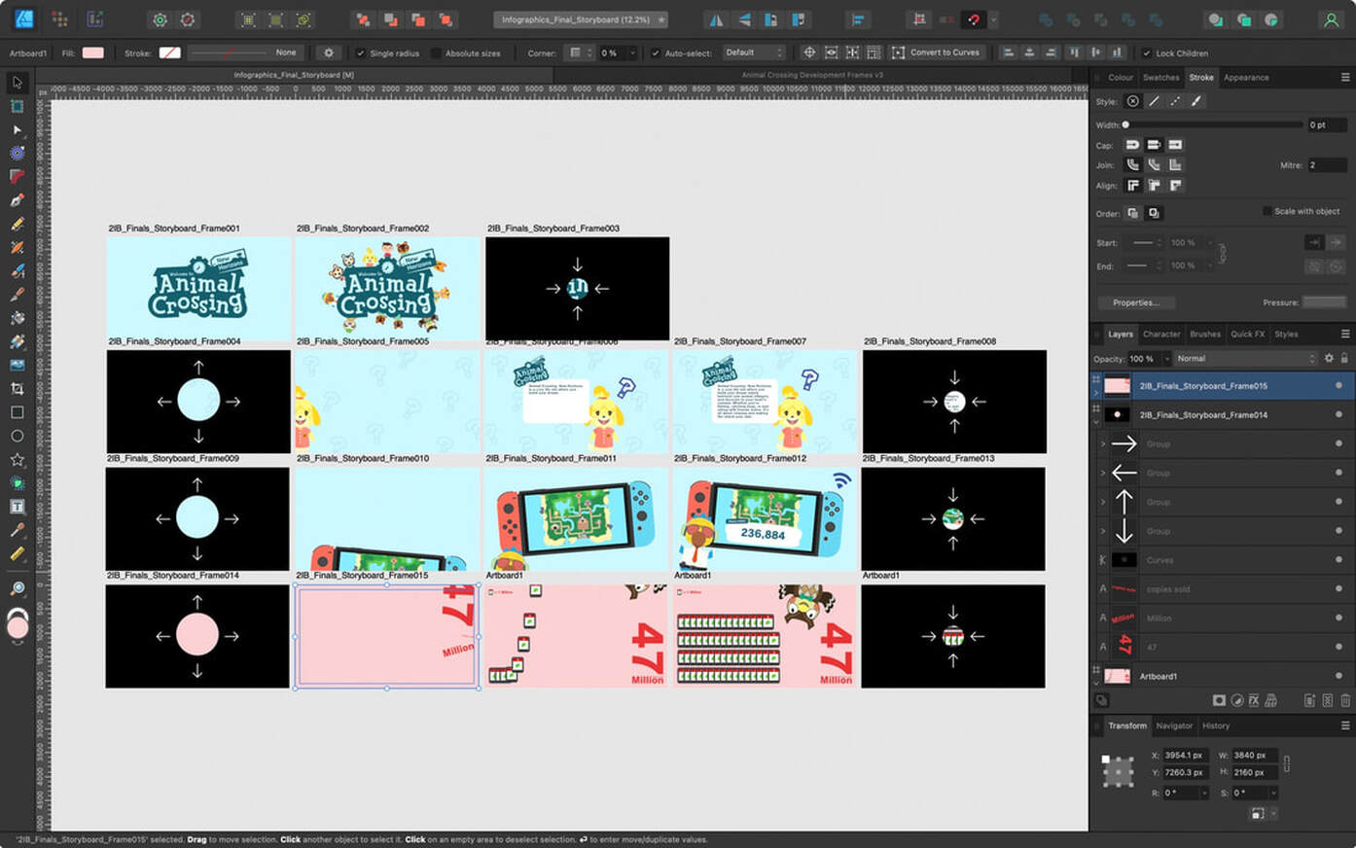Select the Pen tool
Image resolution: width=1356 pixels, height=848 pixels.
coord(18,200)
